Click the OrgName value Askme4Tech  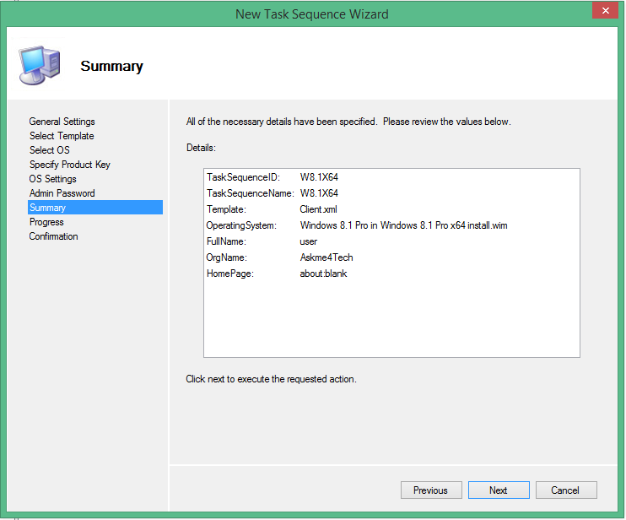click(x=326, y=257)
